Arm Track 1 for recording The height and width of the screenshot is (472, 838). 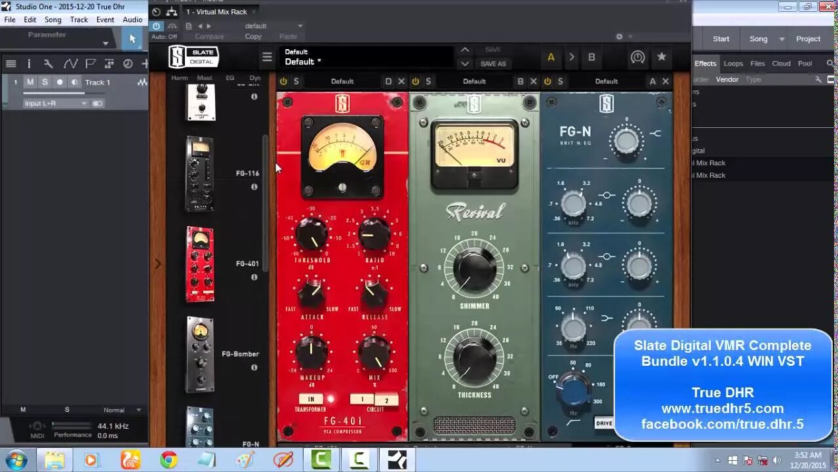pyautogui.click(x=60, y=82)
